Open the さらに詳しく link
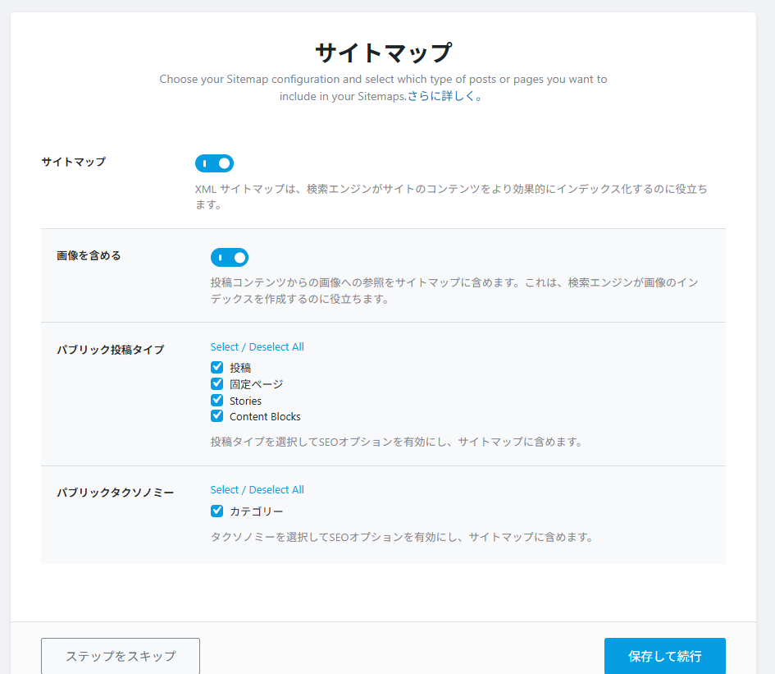Viewport: 775px width, 674px height. (x=441, y=96)
